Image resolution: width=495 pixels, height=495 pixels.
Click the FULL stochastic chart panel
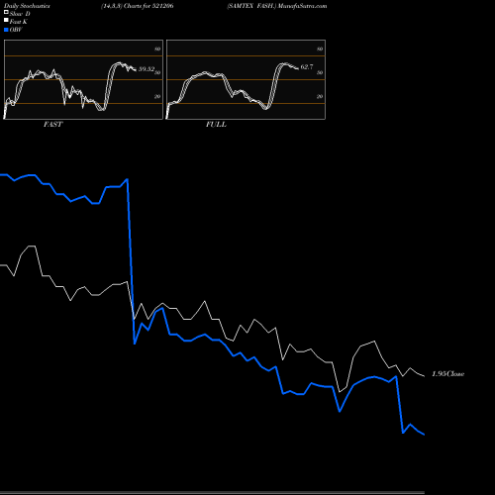246,79
